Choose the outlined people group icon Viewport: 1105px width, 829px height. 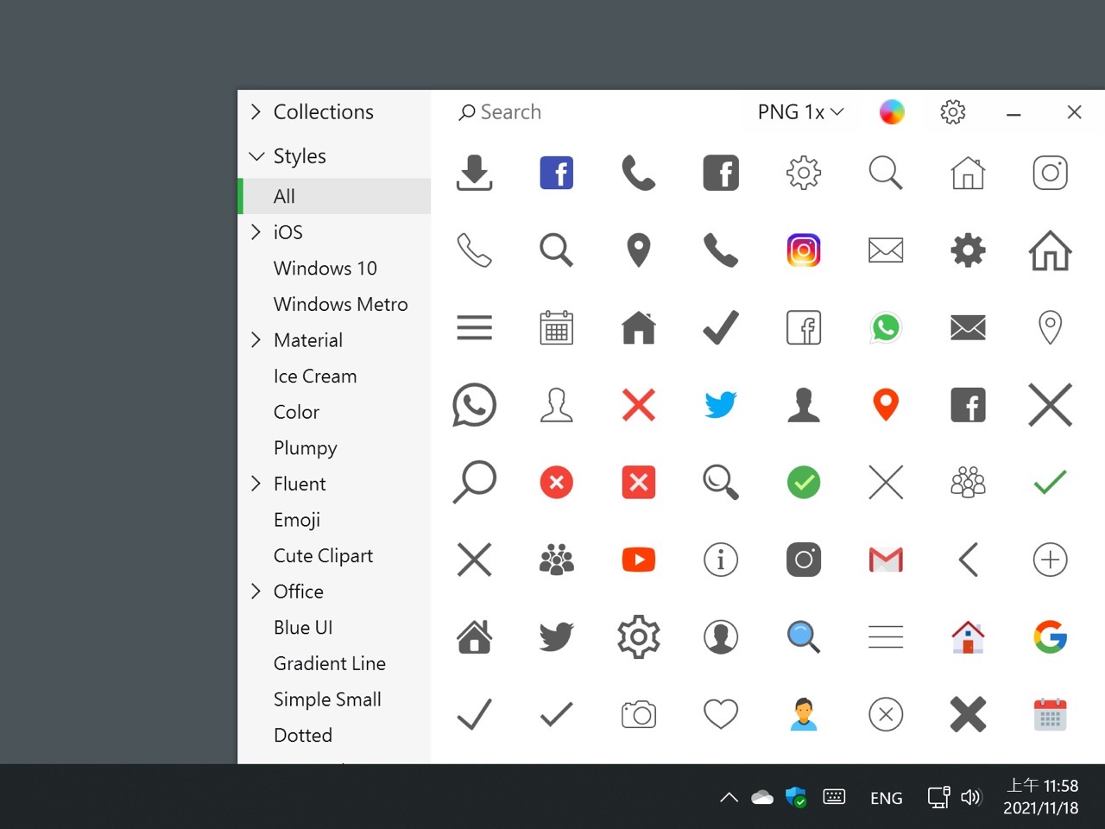point(969,482)
